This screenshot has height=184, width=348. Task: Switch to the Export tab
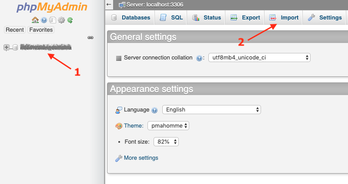245,17
